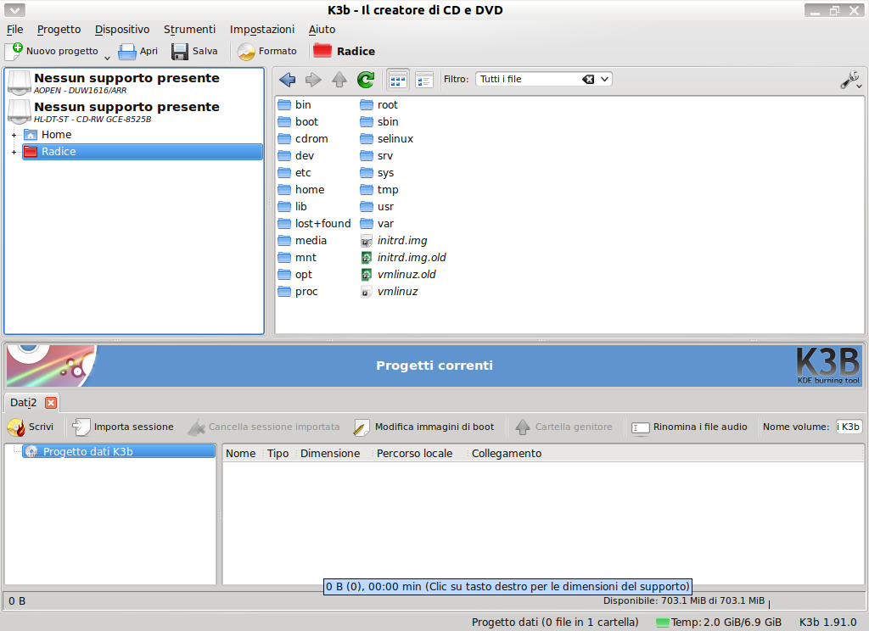The height and width of the screenshot is (631, 869).
Task: Open the wrench configuration icon
Action: (849, 80)
